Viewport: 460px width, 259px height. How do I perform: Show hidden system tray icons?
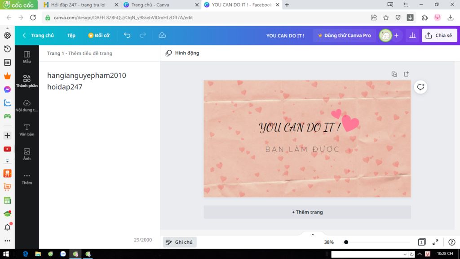(x=420, y=254)
